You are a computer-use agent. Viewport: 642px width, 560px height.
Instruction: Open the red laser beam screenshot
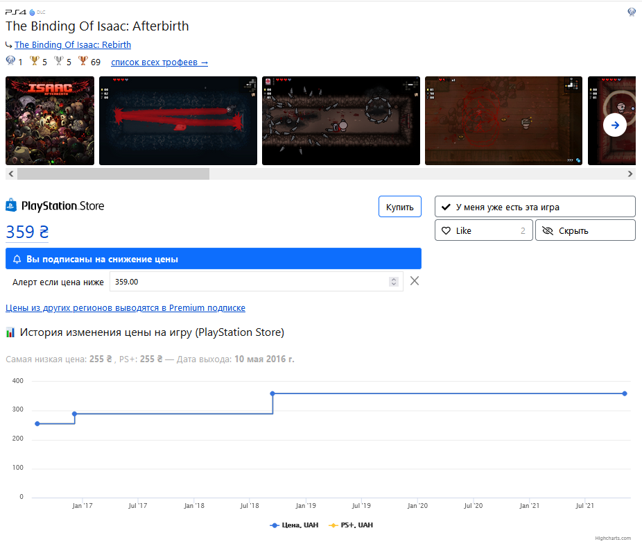coord(178,121)
